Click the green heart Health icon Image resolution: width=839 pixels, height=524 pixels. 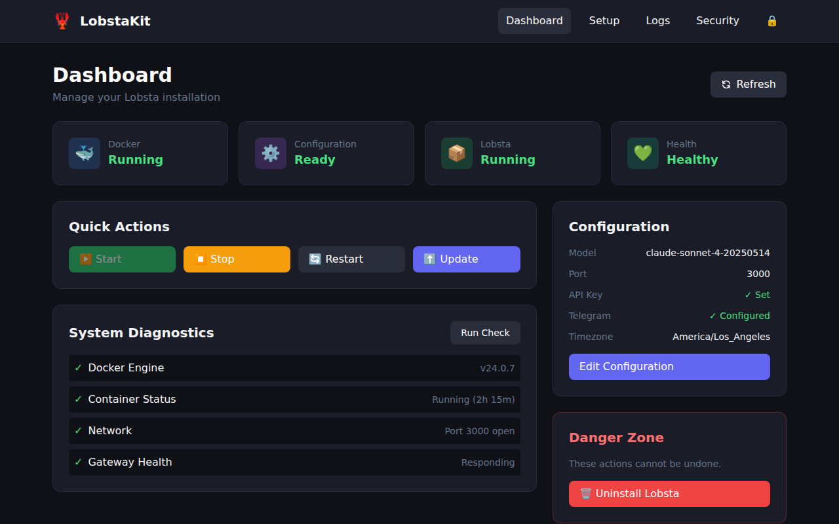click(642, 153)
